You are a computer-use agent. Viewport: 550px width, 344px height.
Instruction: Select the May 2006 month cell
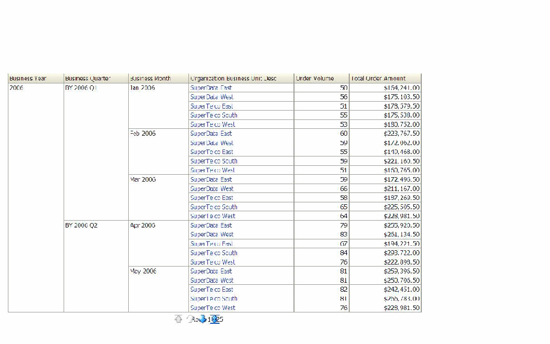pos(158,289)
